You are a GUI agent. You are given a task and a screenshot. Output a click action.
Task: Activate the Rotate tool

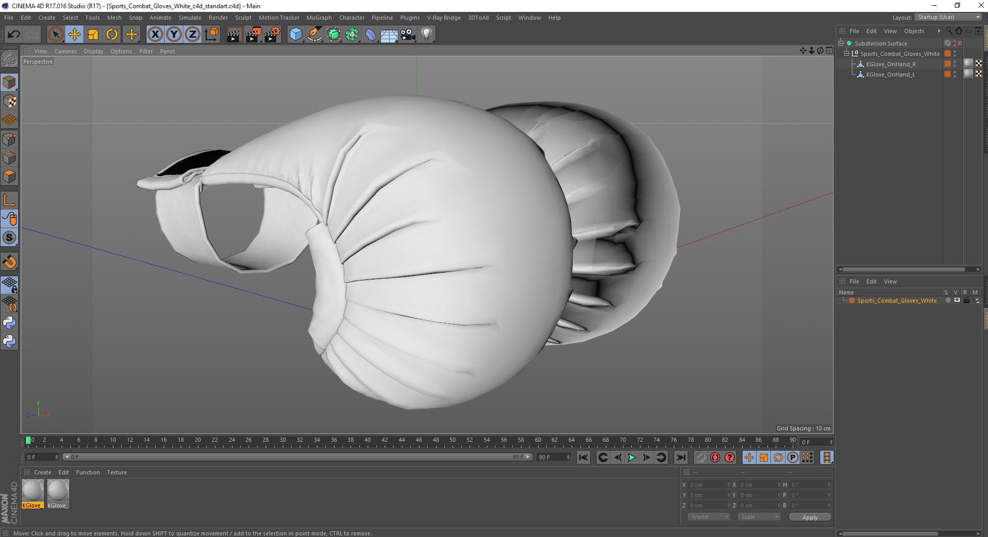click(x=112, y=35)
